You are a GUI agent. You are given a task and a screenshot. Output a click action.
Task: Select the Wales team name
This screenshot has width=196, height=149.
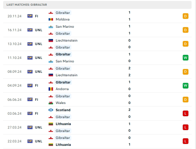[61, 103]
